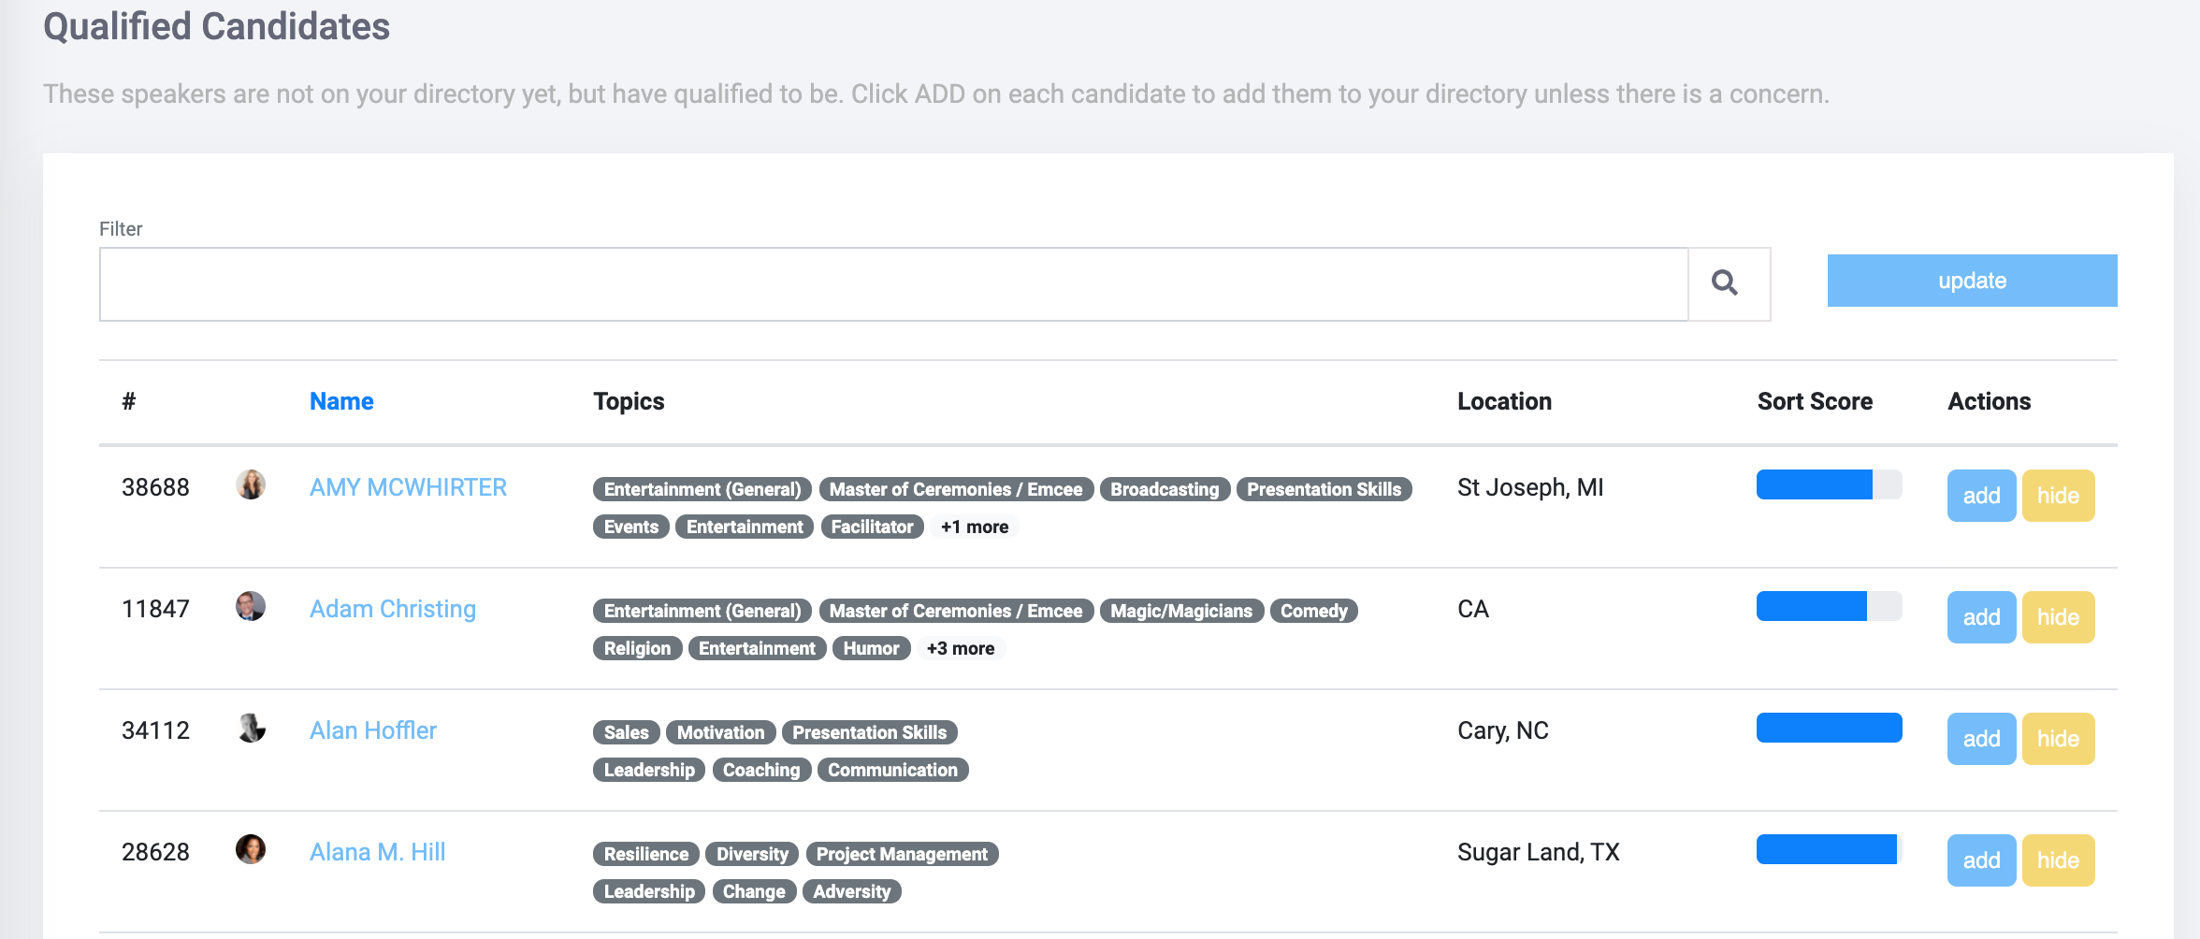Click in the Filter text field
The width and height of the screenshot is (2200, 939).
click(x=893, y=284)
